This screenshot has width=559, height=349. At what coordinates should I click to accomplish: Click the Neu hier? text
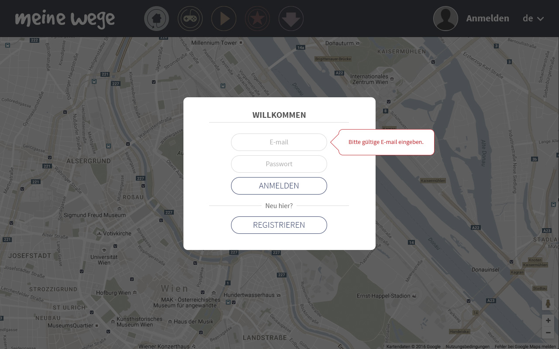[279, 205]
